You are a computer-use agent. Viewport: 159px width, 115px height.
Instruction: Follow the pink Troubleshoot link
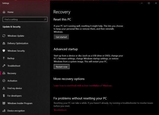(60, 110)
